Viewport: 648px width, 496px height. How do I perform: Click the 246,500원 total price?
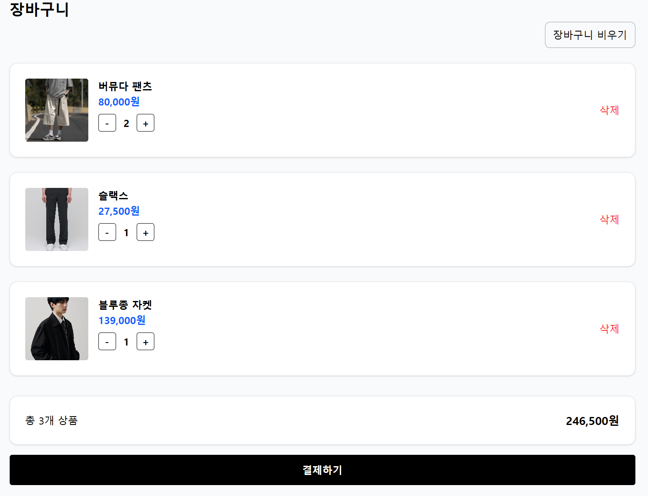tap(592, 421)
